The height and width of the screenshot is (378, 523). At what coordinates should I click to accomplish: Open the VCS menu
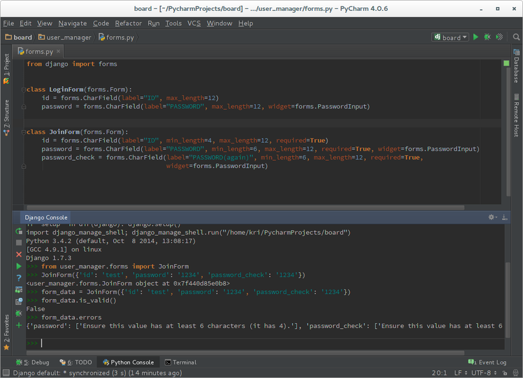click(x=194, y=23)
